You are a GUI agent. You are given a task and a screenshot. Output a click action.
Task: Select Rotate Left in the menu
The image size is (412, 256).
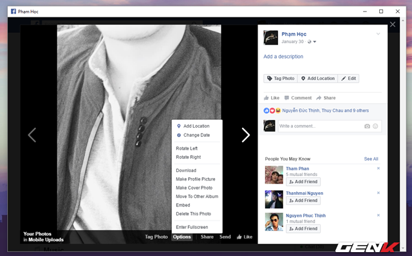pos(187,148)
